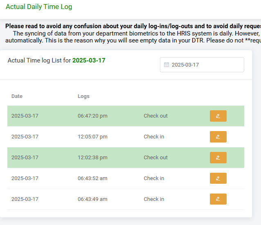Edit the 06:43:49 am check in log
The height and width of the screenshot is (225, 261).
coord(218,199)
